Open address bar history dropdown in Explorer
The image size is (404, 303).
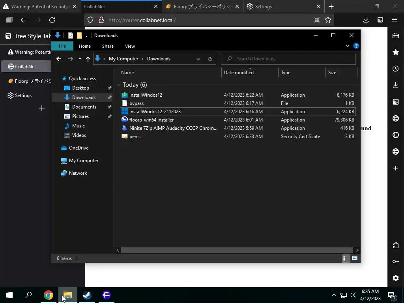click(198, 59)
